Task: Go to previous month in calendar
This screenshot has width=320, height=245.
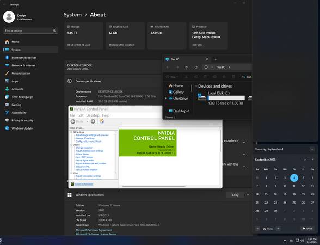Action: (305, 160)
